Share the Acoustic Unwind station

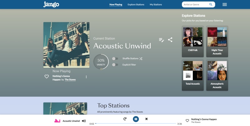click(x=170, y=40)
